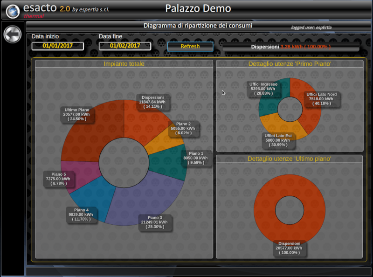Click the 'Data inizio' label
This screenshot has width=373, height=277.
click(45, 36)
